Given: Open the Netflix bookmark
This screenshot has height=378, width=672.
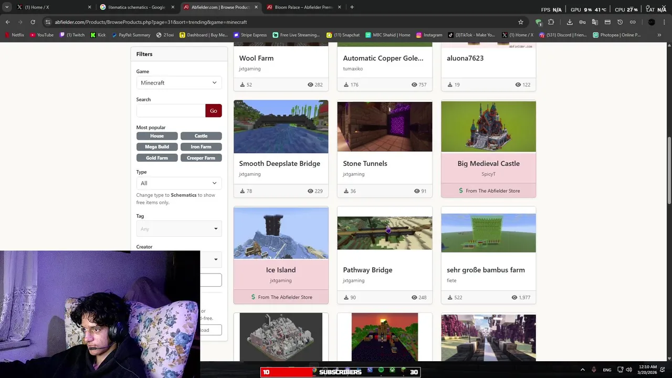Looking at the screenshot, I should [14, 35].
